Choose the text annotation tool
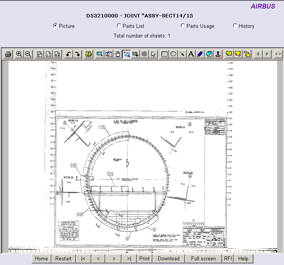284x265 pixels. [191, 54]
